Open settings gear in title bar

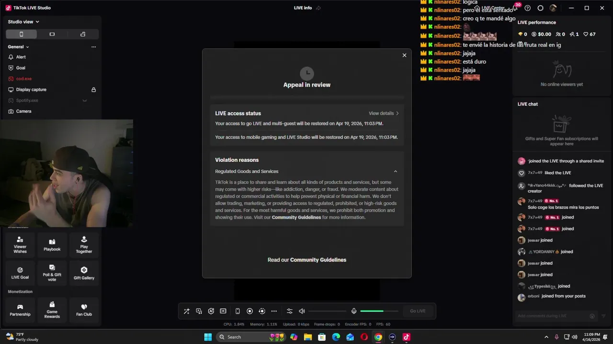[541, 8]
